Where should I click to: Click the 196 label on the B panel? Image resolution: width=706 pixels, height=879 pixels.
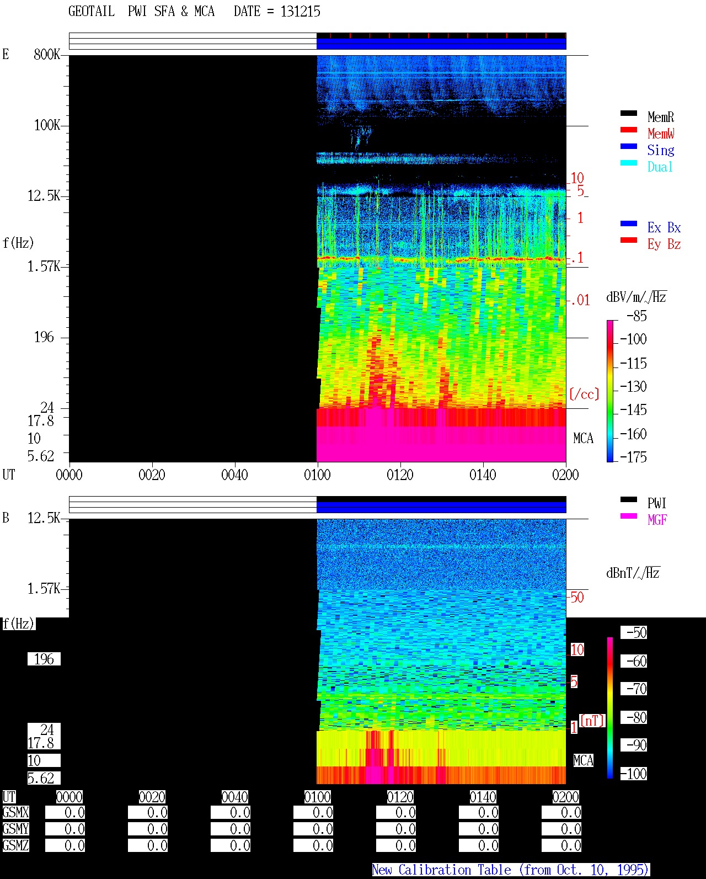44,659
